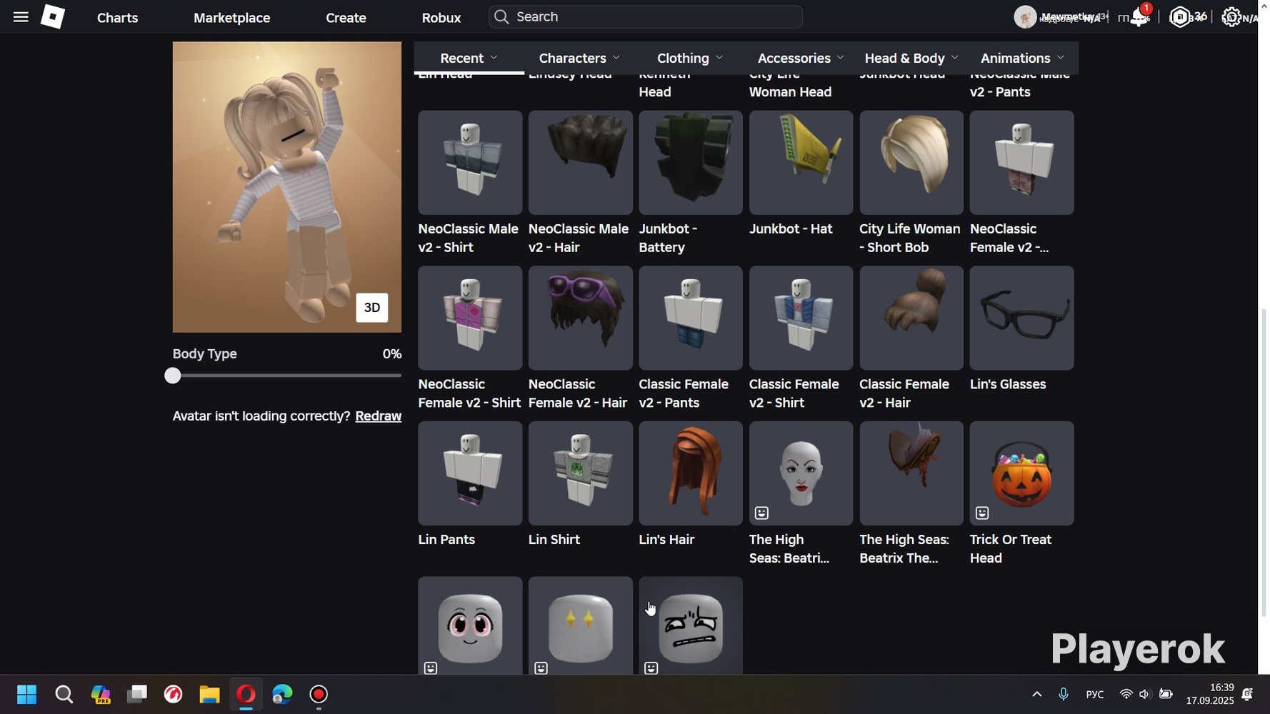Image resolution: width=1270 pixels, height=714 pixels.
Task: Click Create in the top navigation
Action: pyautogui.click(x=346, y=18)
